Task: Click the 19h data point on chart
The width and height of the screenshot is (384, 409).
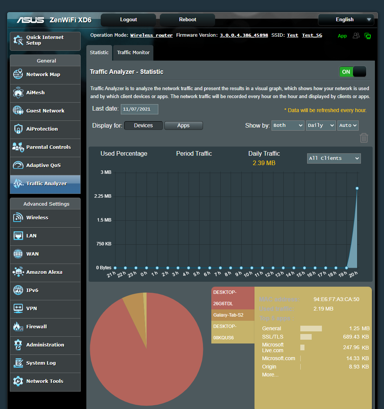Action: pos(347,268)
